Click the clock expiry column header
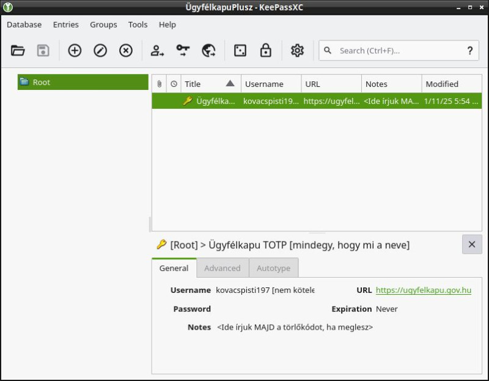 point(174,84)
